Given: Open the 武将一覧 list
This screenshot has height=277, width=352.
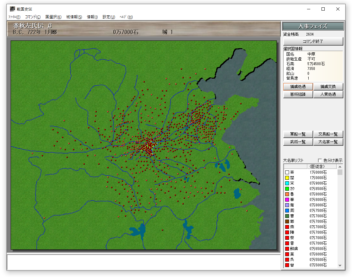Looking at the screenshot, I should coord(298,142).
